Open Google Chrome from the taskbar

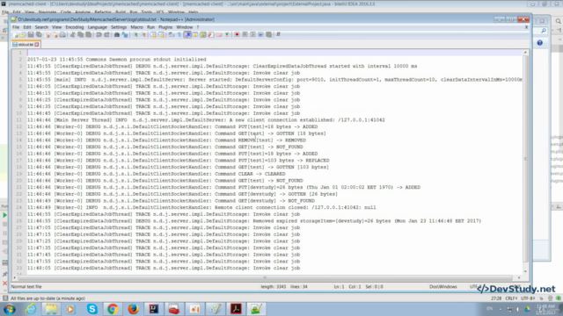[x=113, y=309]
